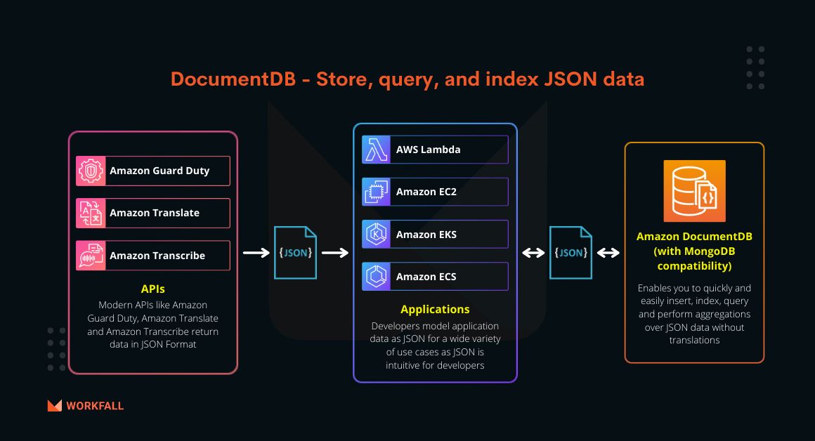The width and height of the screenshot is (815, 441).
Task: Select the Amazon Translate label
Action: tap(155, 213)
